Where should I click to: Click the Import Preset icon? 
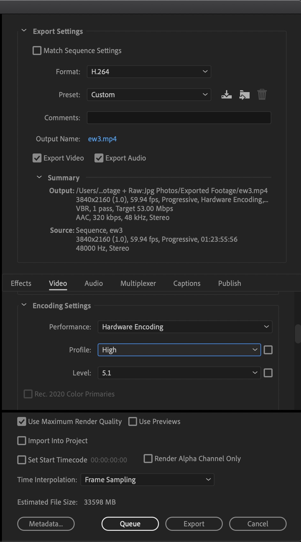tap(244, 95)
